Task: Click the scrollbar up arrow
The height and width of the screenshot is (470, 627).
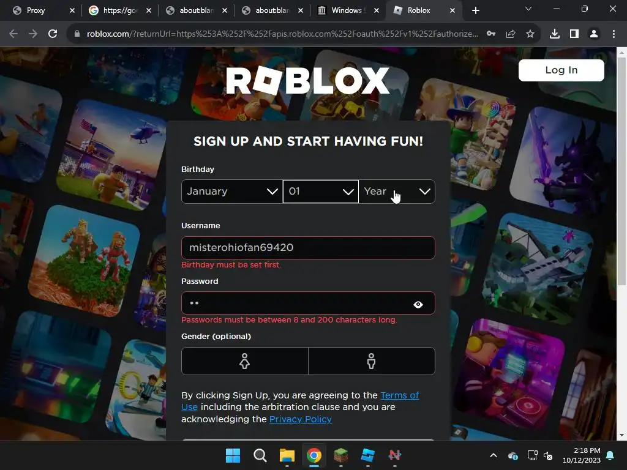Action: 621,52
